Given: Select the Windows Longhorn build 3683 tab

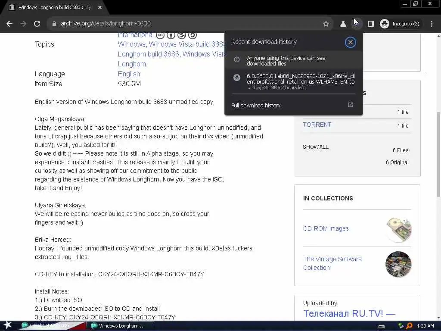Looking at the screenshot, I should [x=55, y=7].
